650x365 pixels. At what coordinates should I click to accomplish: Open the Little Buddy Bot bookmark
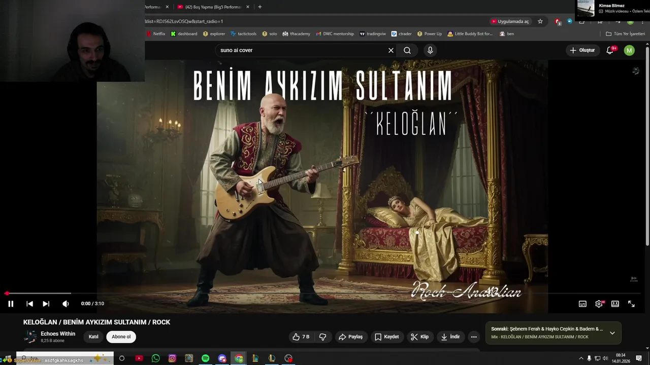coord(470,34)
